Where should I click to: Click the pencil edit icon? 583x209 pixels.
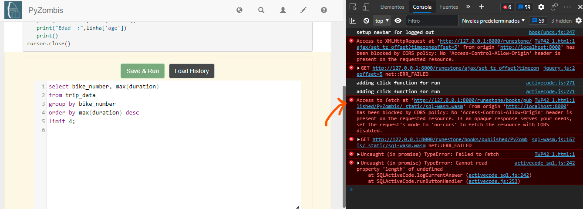(x=303, y=10)
